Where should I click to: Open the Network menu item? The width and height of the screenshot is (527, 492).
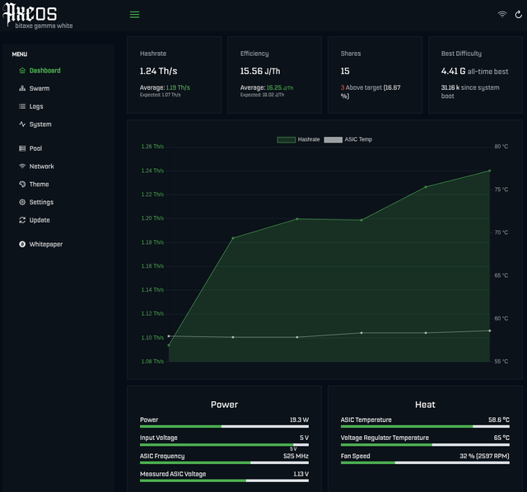[x=41, y=166]
